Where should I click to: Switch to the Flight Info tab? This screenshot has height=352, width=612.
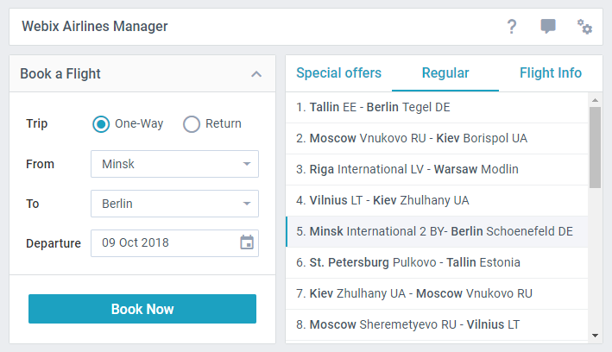pos(551,73)
